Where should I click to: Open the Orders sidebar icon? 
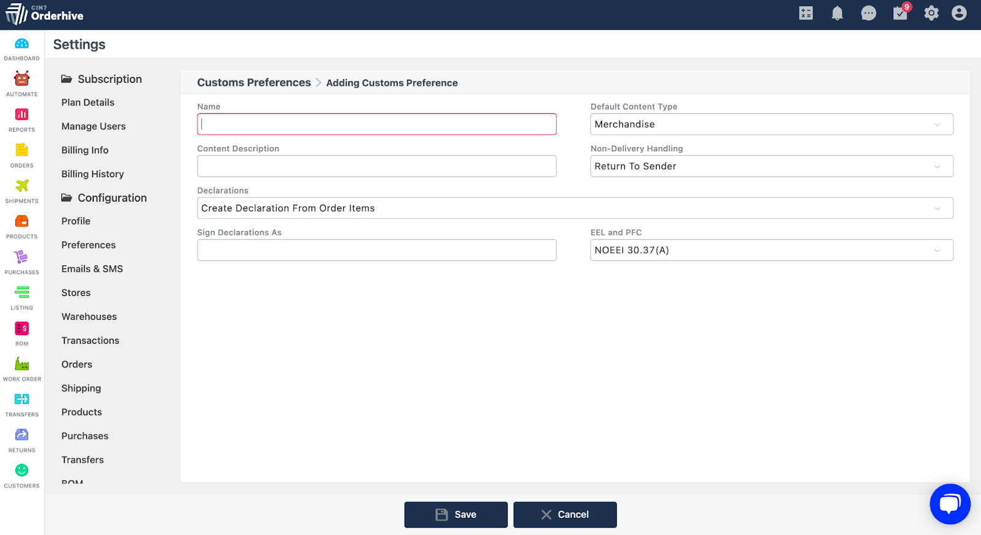[21, 150]
